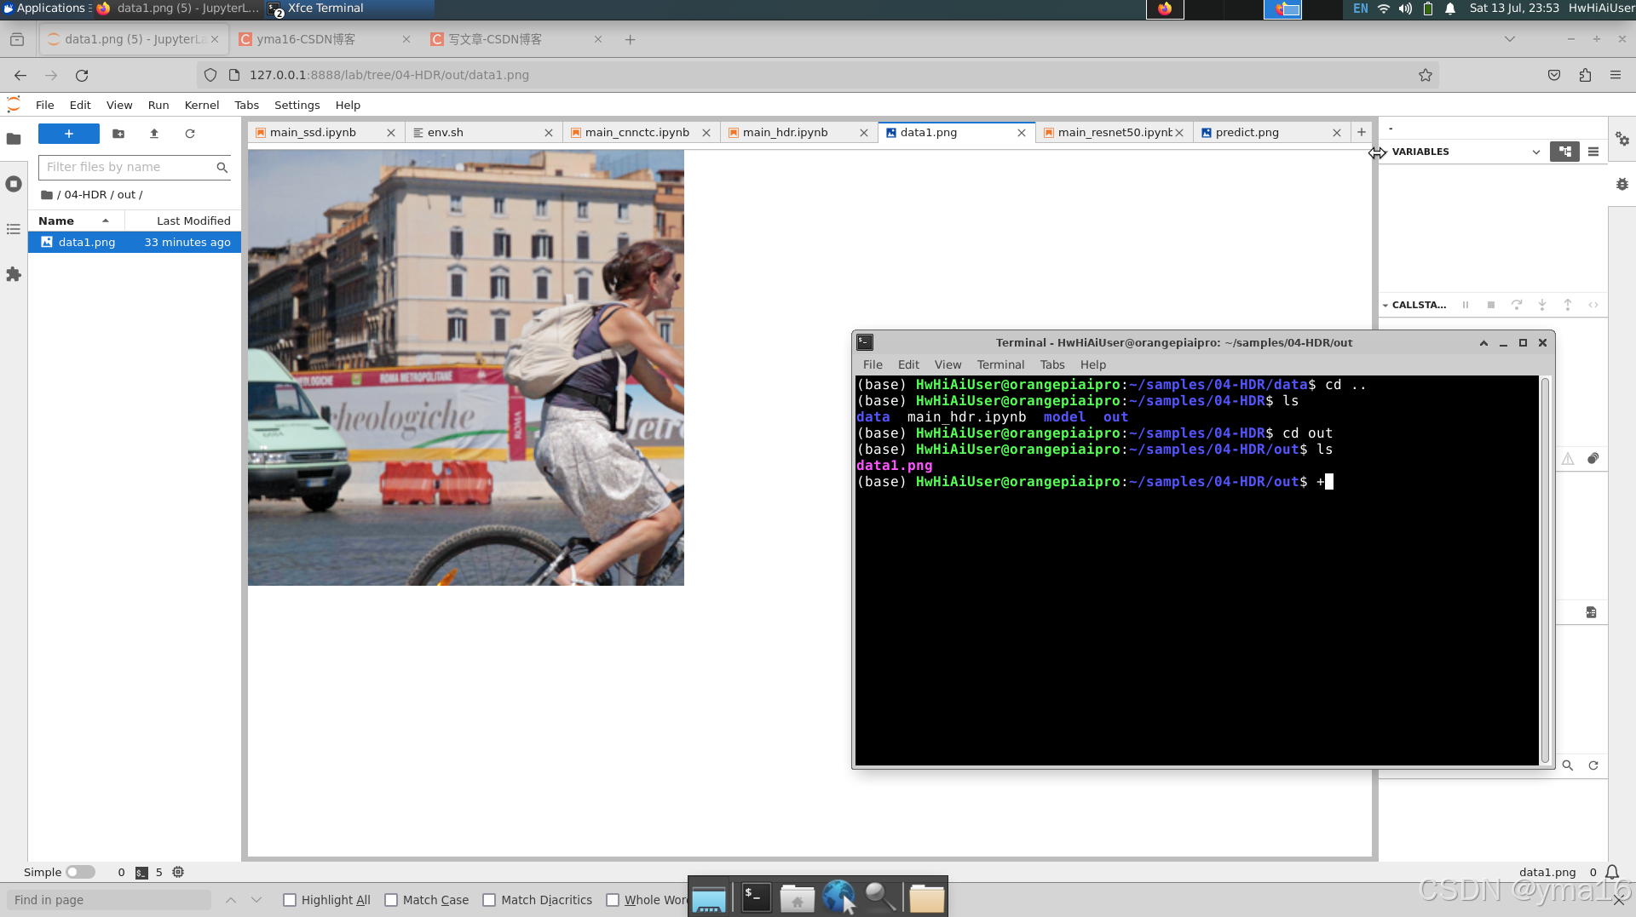
Task: Click debugger Step Over icon
Action: point(1517,305)
